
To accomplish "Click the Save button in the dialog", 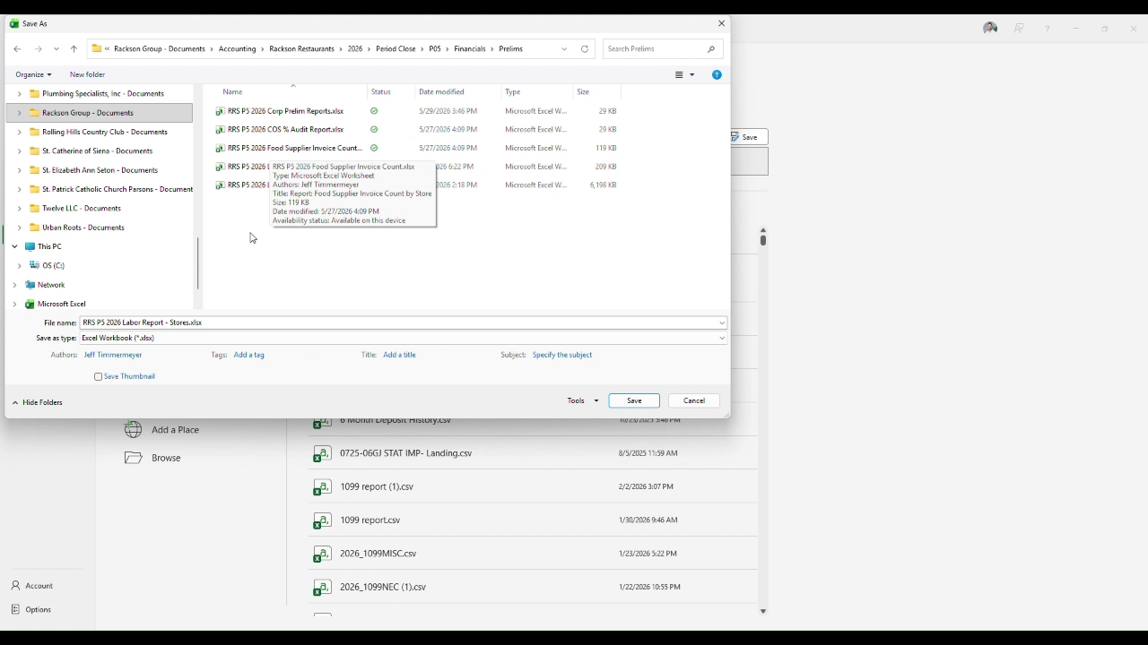I will [634, 400].
